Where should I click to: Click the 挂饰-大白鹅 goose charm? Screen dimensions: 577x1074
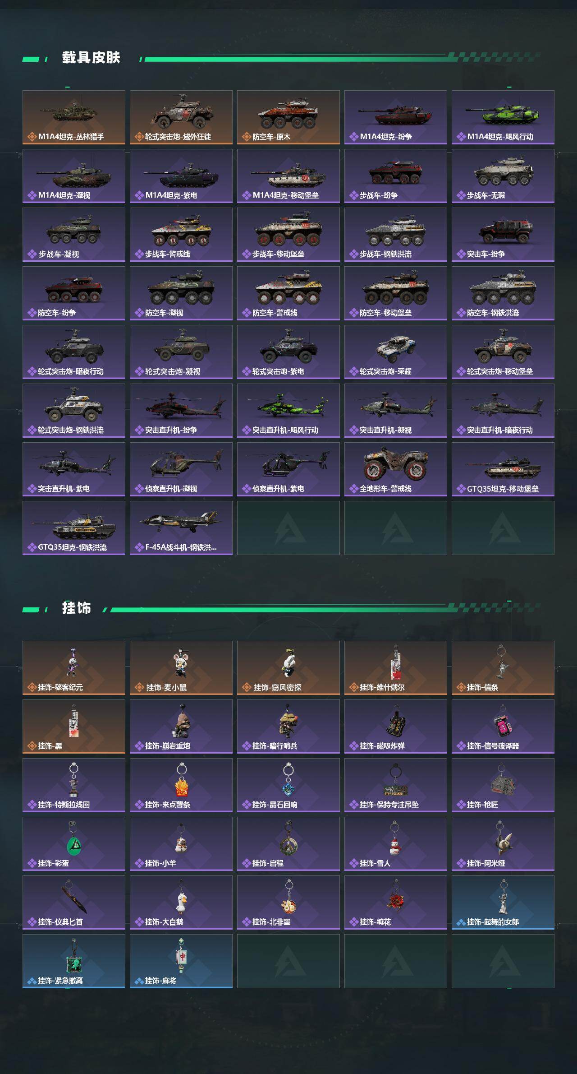(x=181, y=903)
